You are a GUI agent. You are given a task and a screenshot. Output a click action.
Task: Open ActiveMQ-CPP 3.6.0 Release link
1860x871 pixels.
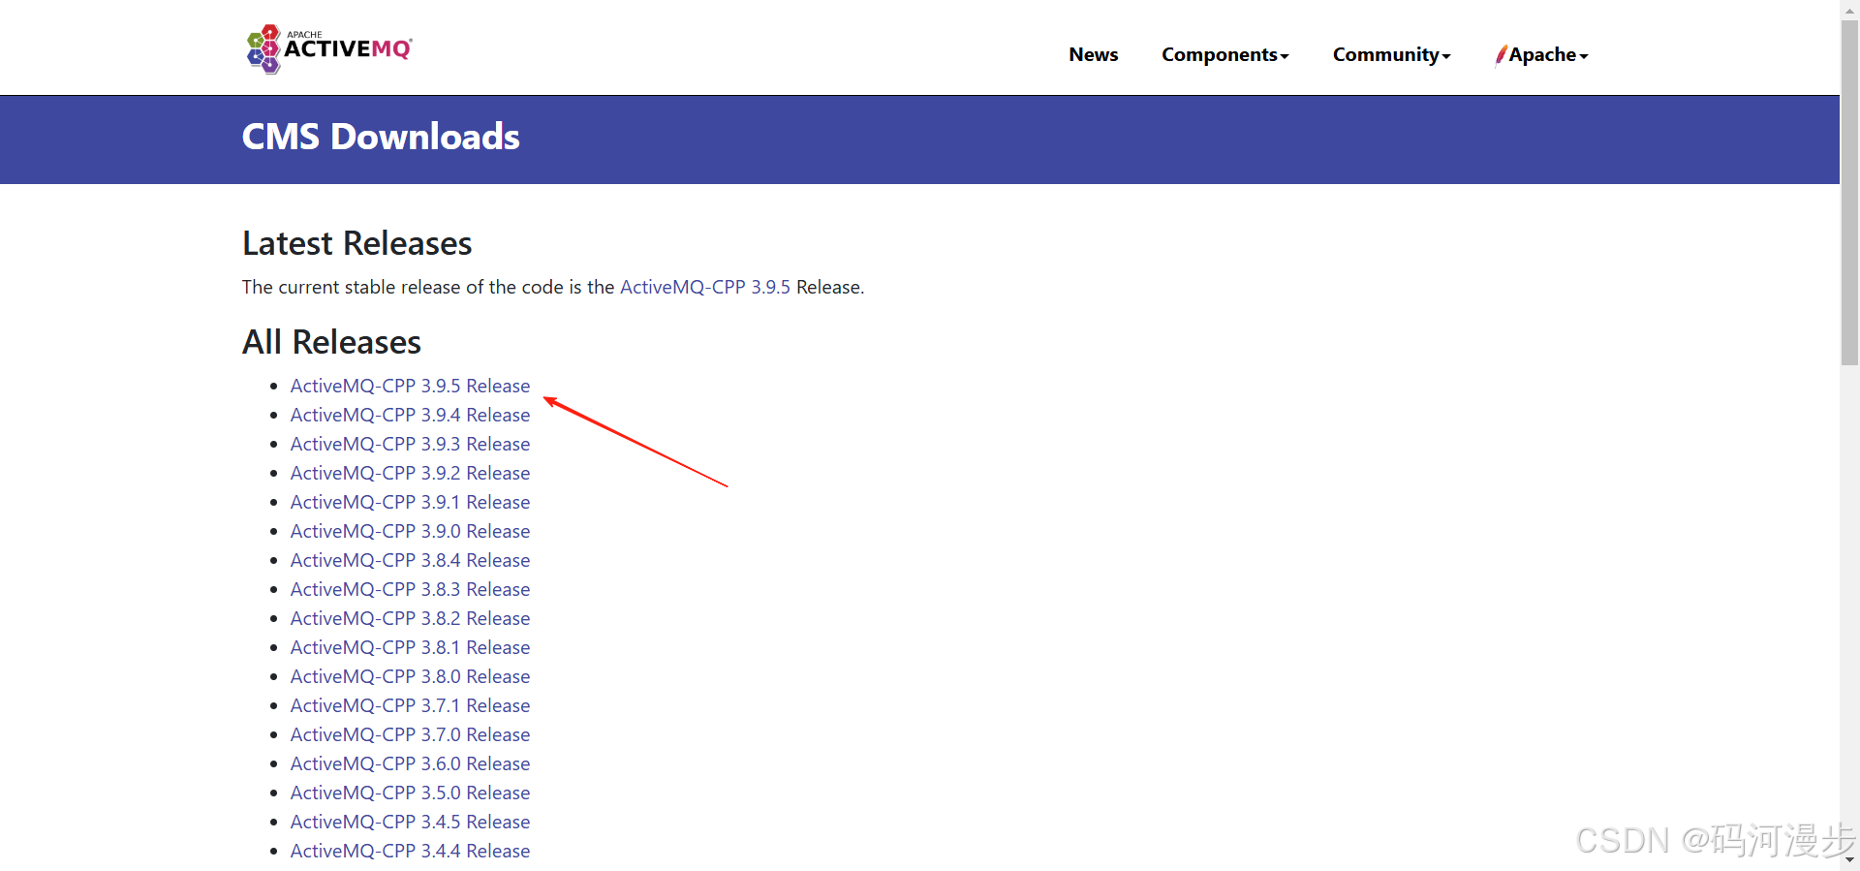point(410,763)
